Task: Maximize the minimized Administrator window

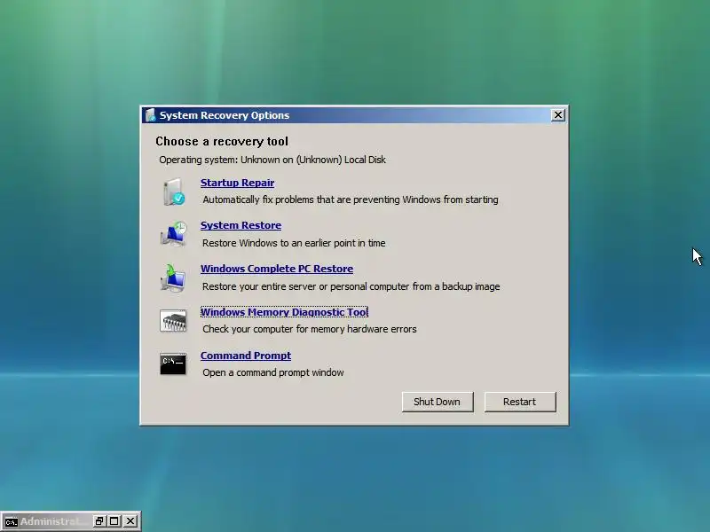Action: pos(114,521)
